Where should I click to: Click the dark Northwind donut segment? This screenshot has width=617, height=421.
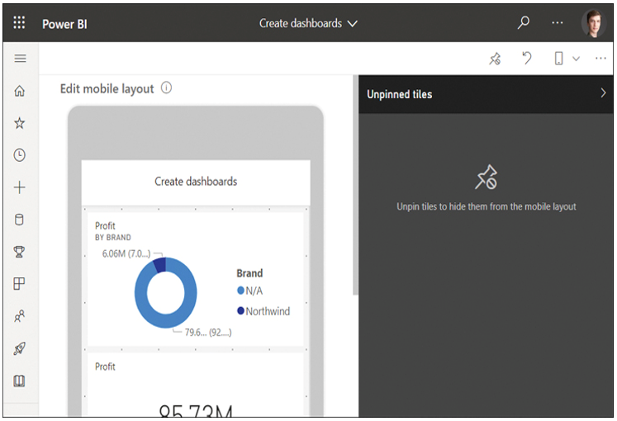coord(159,264)
